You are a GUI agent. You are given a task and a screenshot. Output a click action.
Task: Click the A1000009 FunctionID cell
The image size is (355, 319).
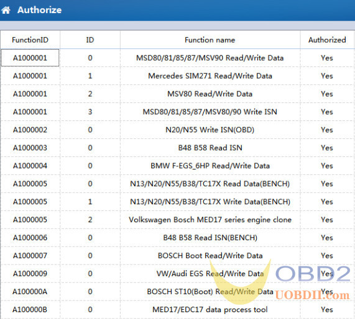[30, 274]
